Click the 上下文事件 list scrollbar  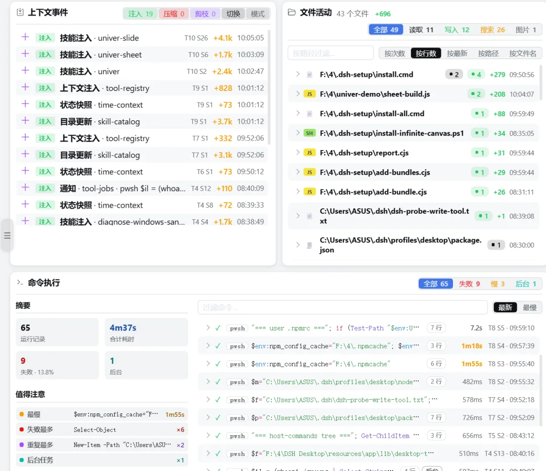coord(269,87)
